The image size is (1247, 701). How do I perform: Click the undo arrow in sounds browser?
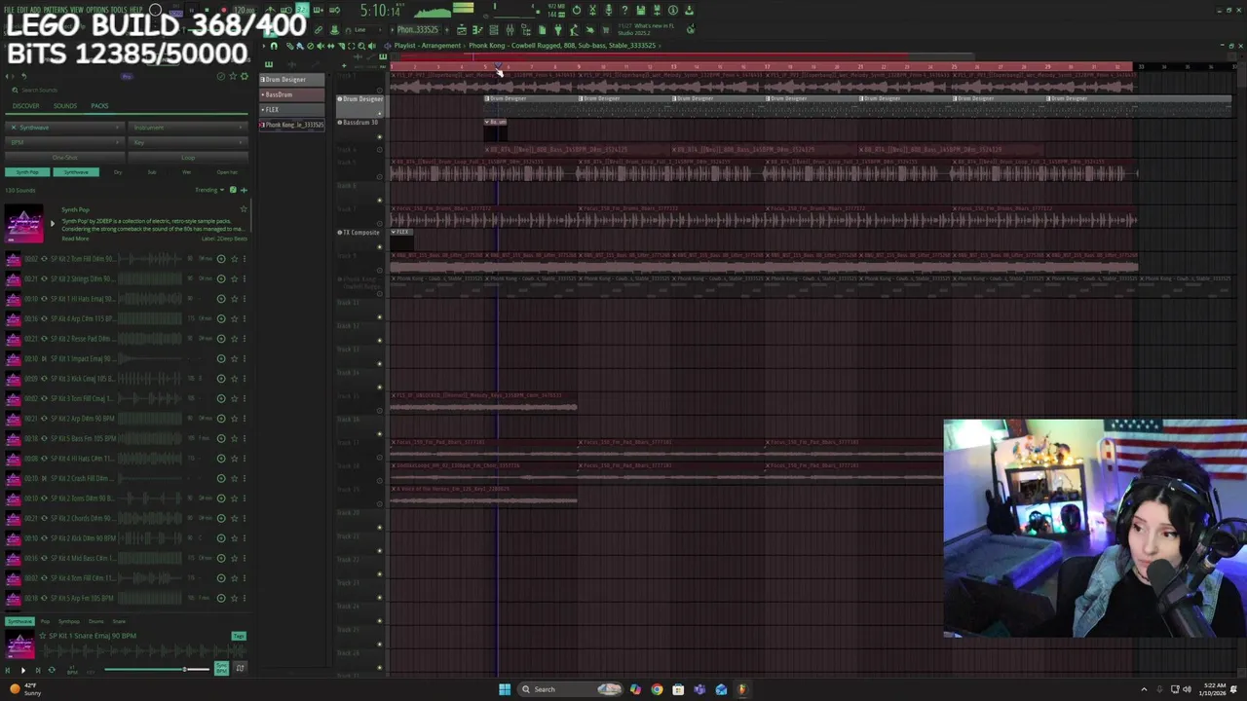pos(23,76)
